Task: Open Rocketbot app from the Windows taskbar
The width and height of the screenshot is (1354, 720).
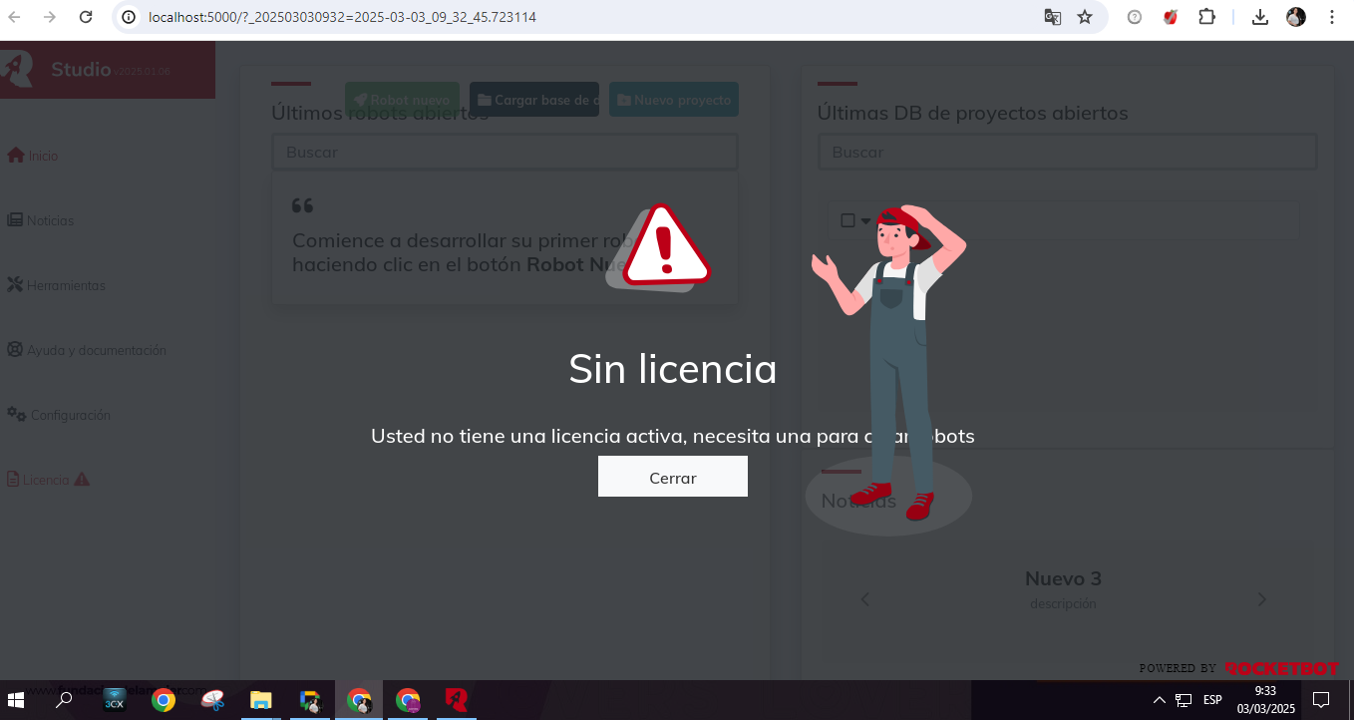Action: pos(457,700)
